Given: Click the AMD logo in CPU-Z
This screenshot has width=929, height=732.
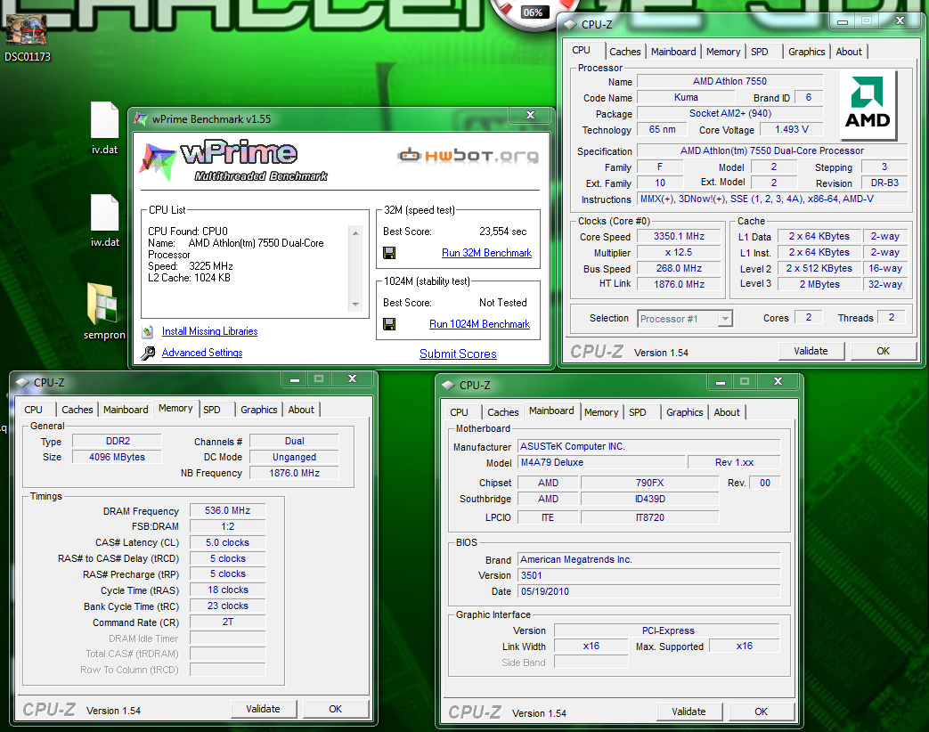Looking at the screenshot, I should click(868, 105).
